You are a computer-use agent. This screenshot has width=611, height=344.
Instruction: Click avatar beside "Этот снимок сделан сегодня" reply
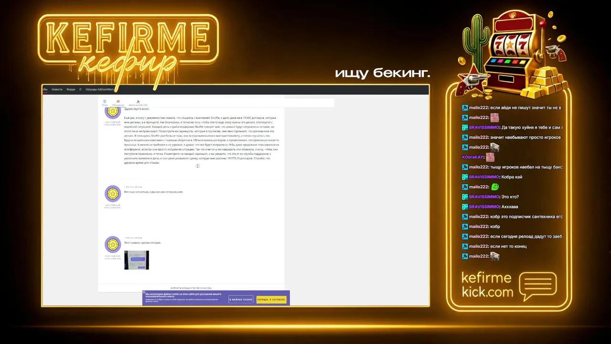113,245
